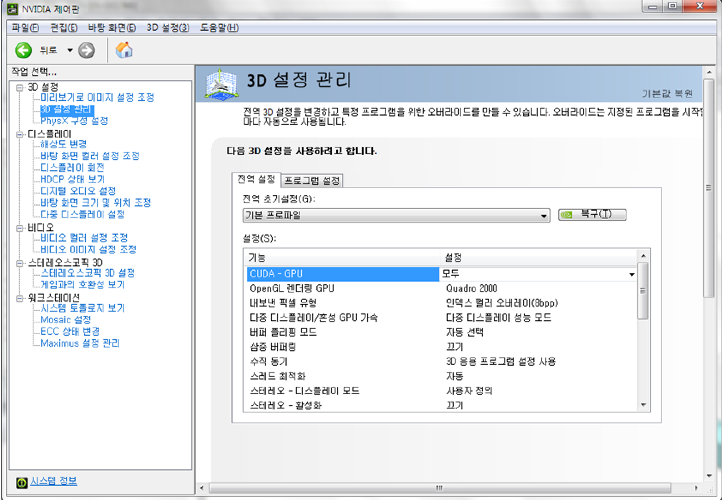
Task: Open 바탕 화면 크기 및 위치 조정
Action: click(96, 202)
